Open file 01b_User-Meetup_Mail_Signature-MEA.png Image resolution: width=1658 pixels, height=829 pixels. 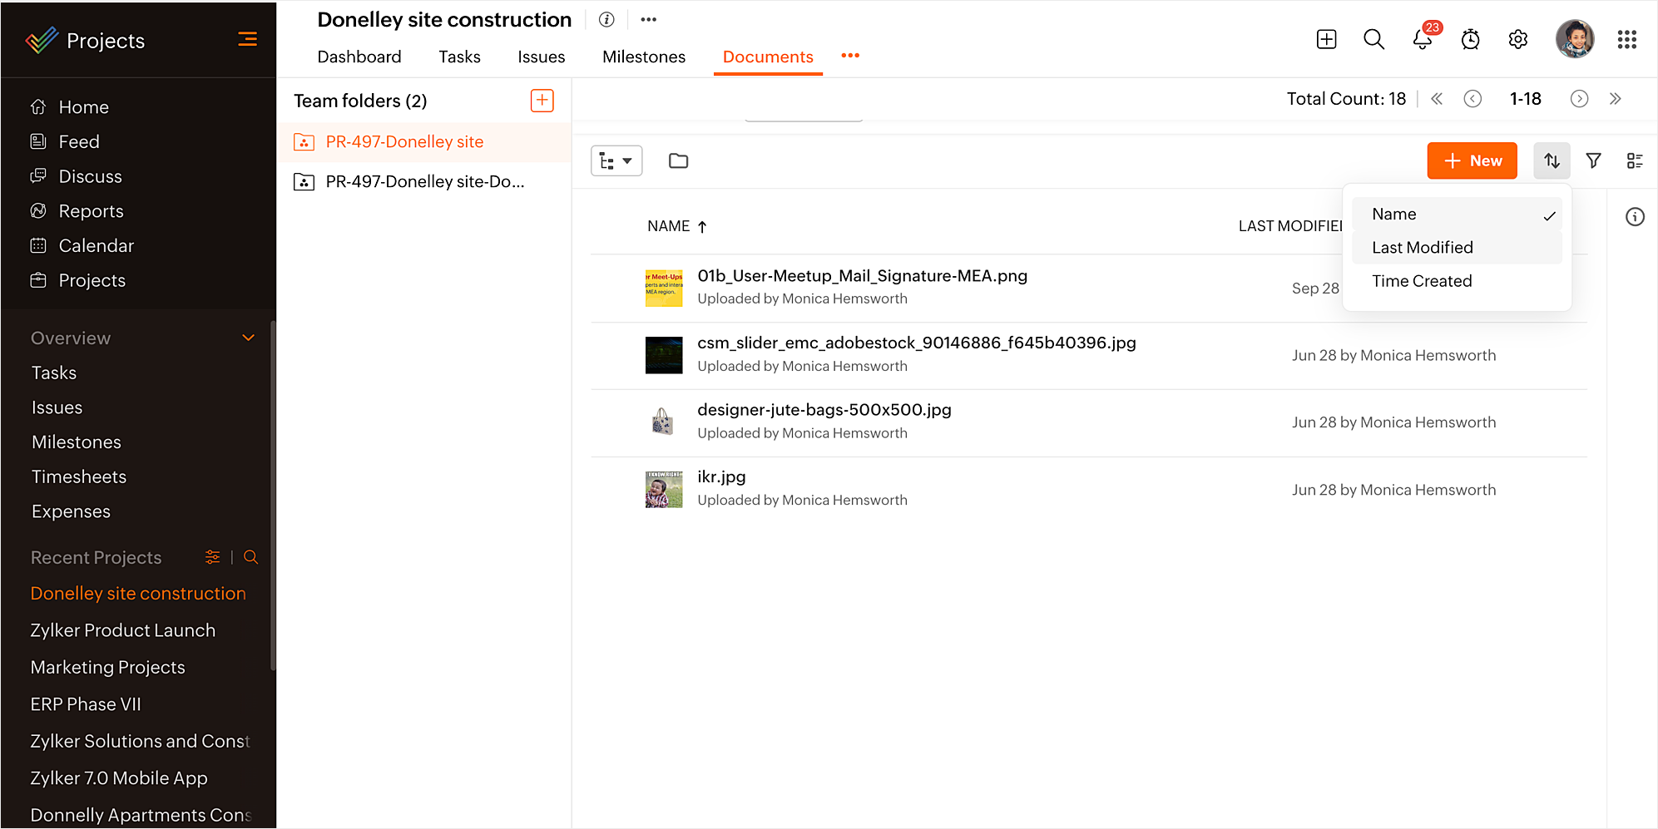(862, 276)
